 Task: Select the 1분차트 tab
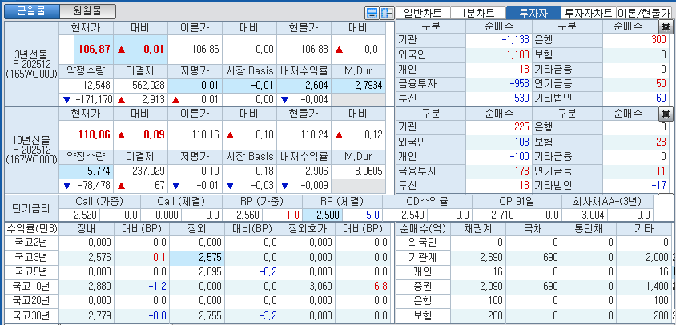(x=477, y=12)
